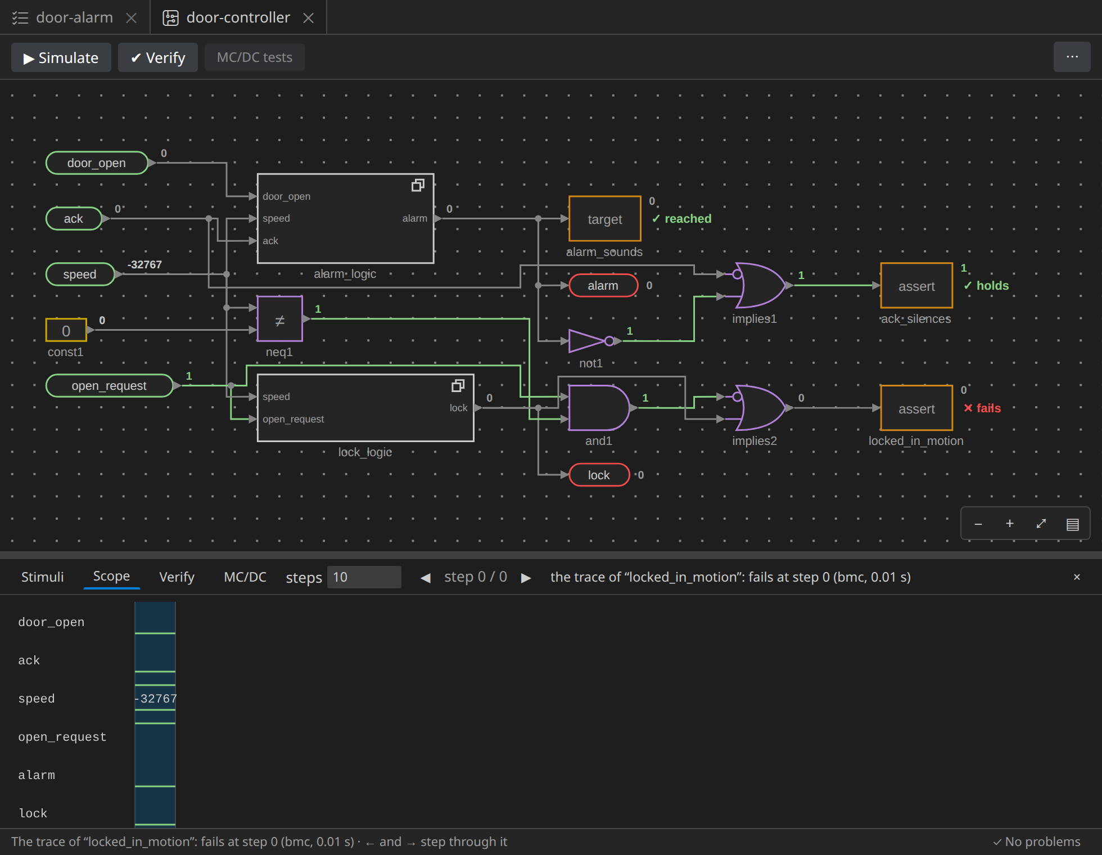Select the ack input port
1102x855 pixels.
click(74, 218)
